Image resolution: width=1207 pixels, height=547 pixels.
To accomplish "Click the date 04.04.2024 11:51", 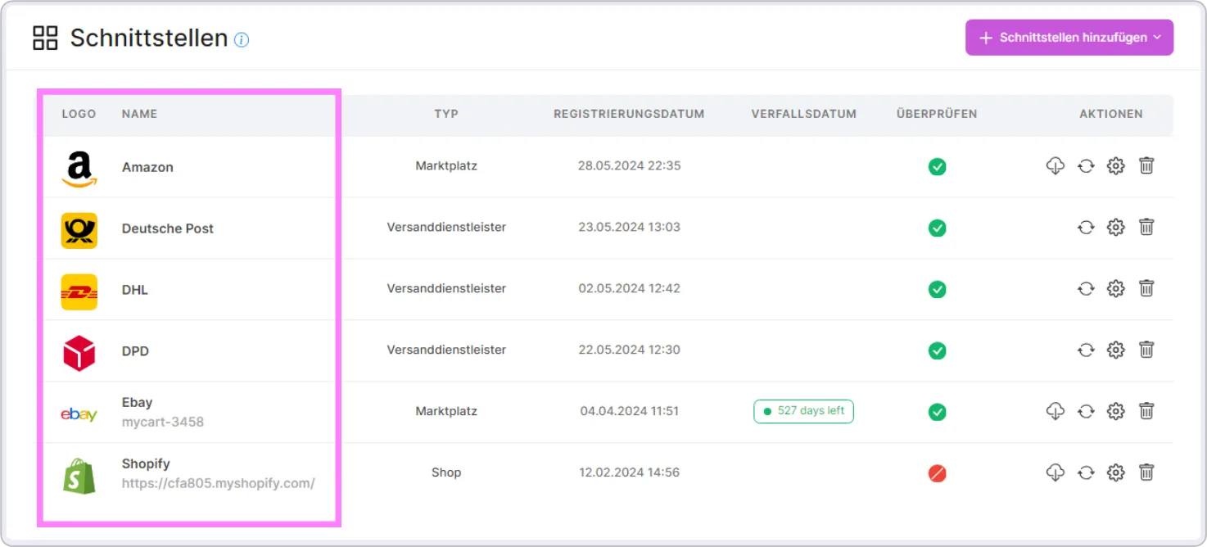I will 630,411.
